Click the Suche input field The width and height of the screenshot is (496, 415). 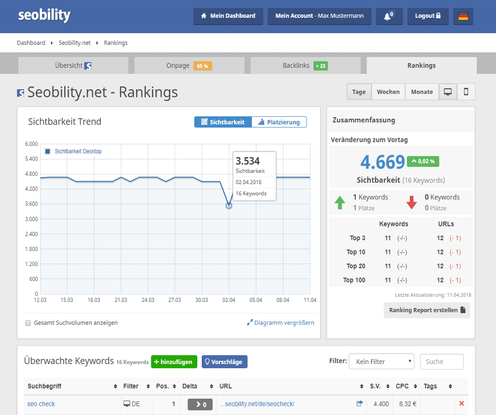click(x=441, y=361)
